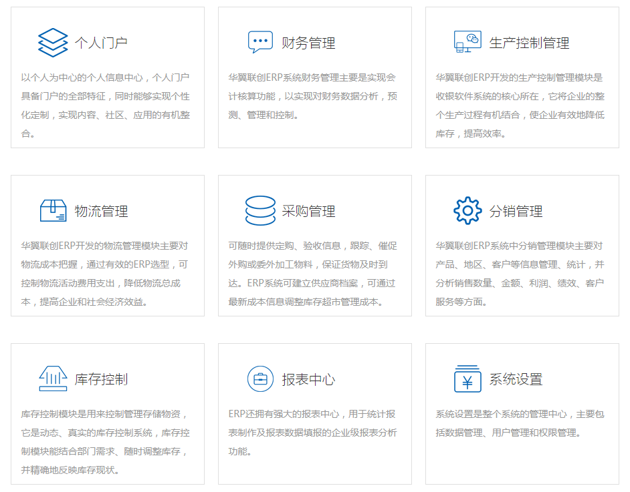Click the yen symbol icon for 系统设置
Viewport: 630px width, 492px height.
[x=467, y=379]
